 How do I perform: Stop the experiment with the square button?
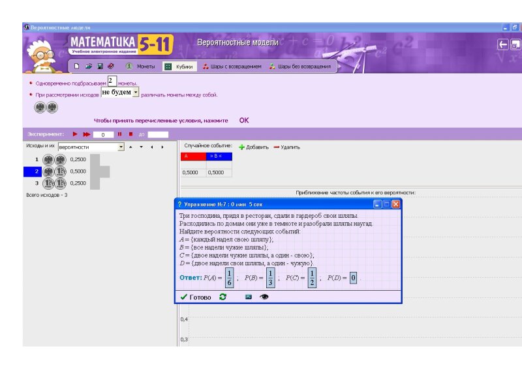(x=130, y=134)
